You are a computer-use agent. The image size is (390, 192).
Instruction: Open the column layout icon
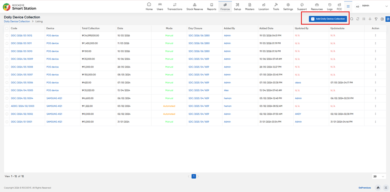tap(382, 19)
